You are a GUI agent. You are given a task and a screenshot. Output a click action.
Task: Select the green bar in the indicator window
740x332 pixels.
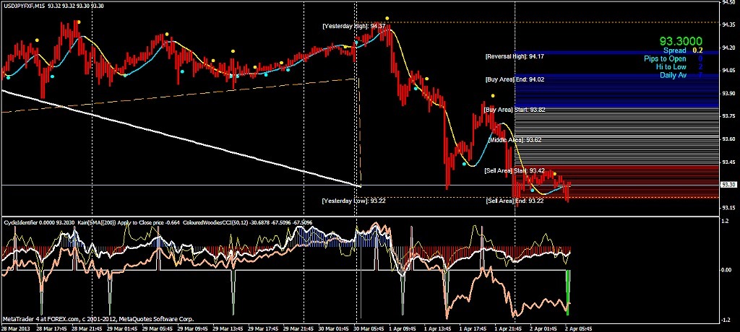pyautogui.click(x=568, y=292)
